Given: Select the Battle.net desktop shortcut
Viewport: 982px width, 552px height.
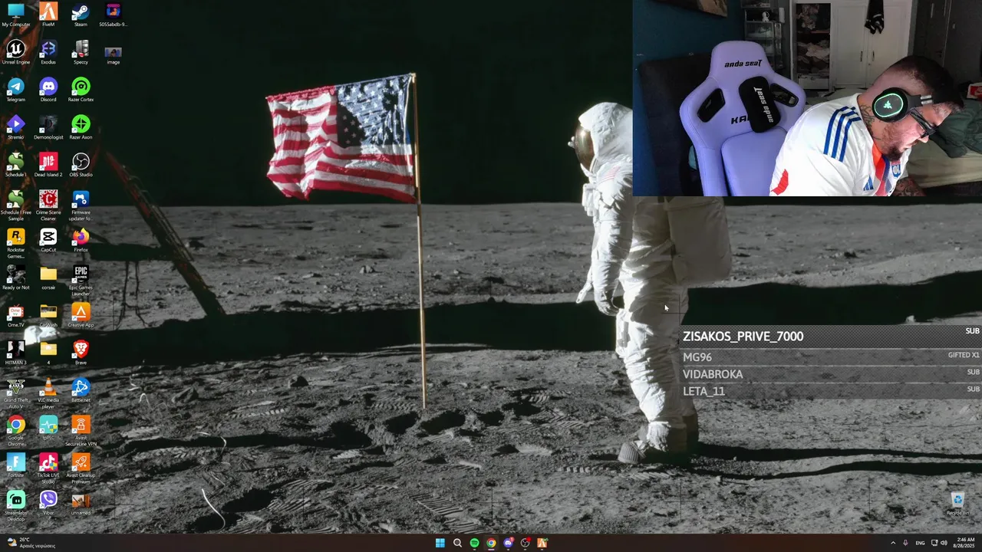Looking at the screenshot, I should click(x=81, y=390).
